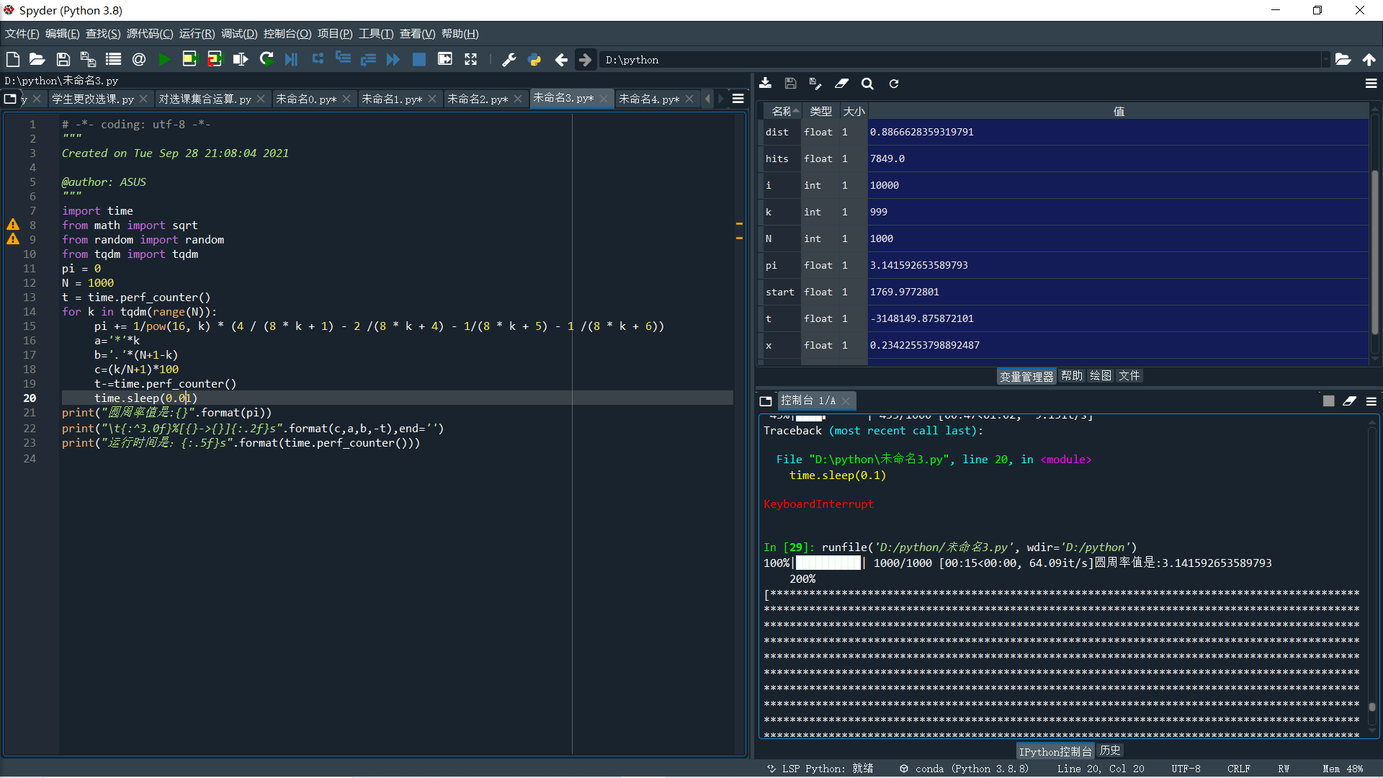Switch to the 未命名2.py tab
Screen dimensions: 1383x778
[x=477, y=99]
